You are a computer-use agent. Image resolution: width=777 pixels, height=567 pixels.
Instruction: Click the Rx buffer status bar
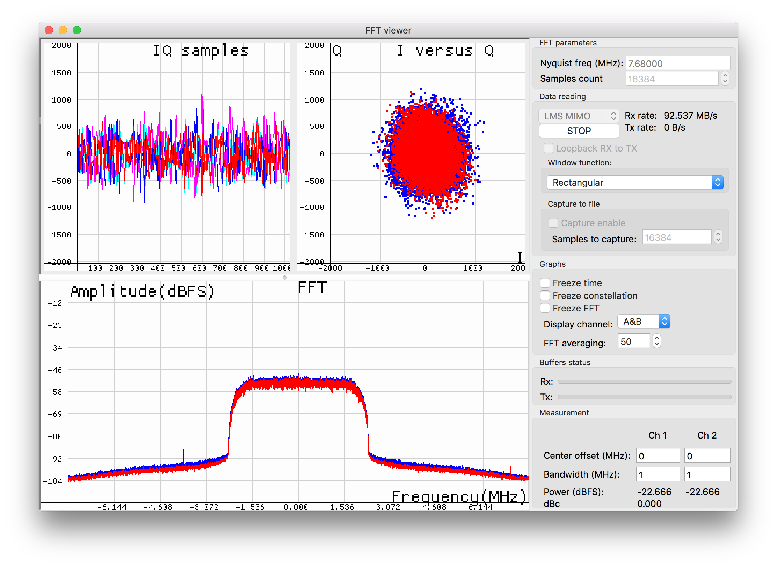[x=644, y=382]
